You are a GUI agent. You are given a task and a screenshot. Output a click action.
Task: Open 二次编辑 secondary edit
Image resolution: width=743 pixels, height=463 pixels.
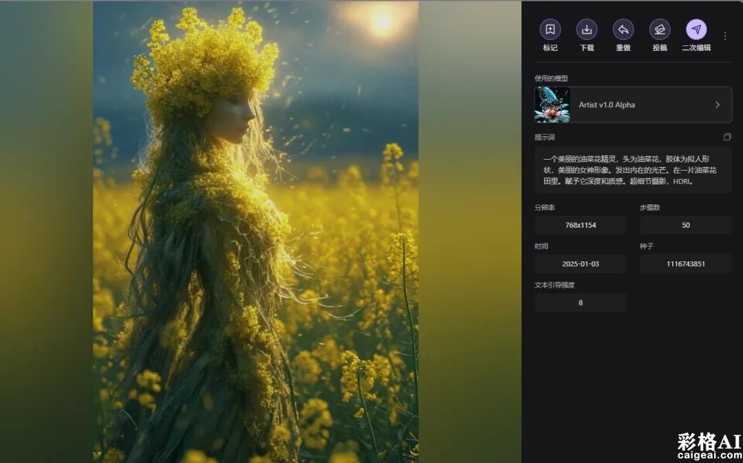696,30
